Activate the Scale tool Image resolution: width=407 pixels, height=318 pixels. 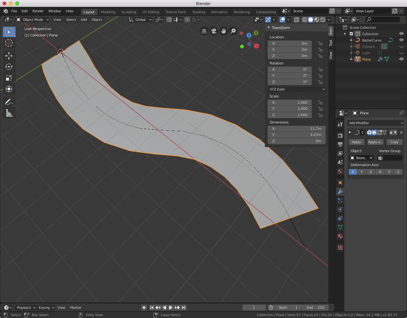coord(9,78)
